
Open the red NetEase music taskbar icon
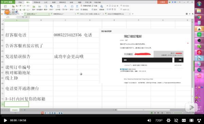[199, 52]
